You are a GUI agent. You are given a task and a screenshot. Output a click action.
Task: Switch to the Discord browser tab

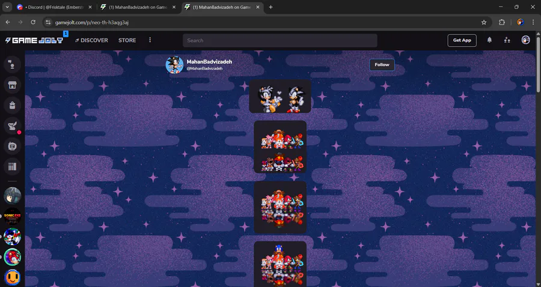coord(55,7)
